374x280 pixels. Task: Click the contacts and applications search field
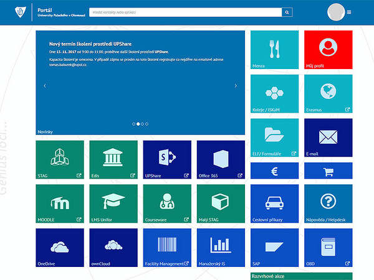click(185, 12)
